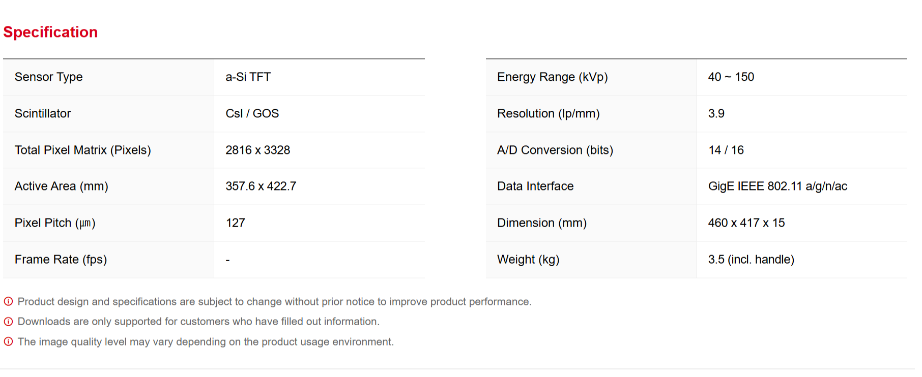Click the Downloads are only supported notice text

[x=198, y=322]
